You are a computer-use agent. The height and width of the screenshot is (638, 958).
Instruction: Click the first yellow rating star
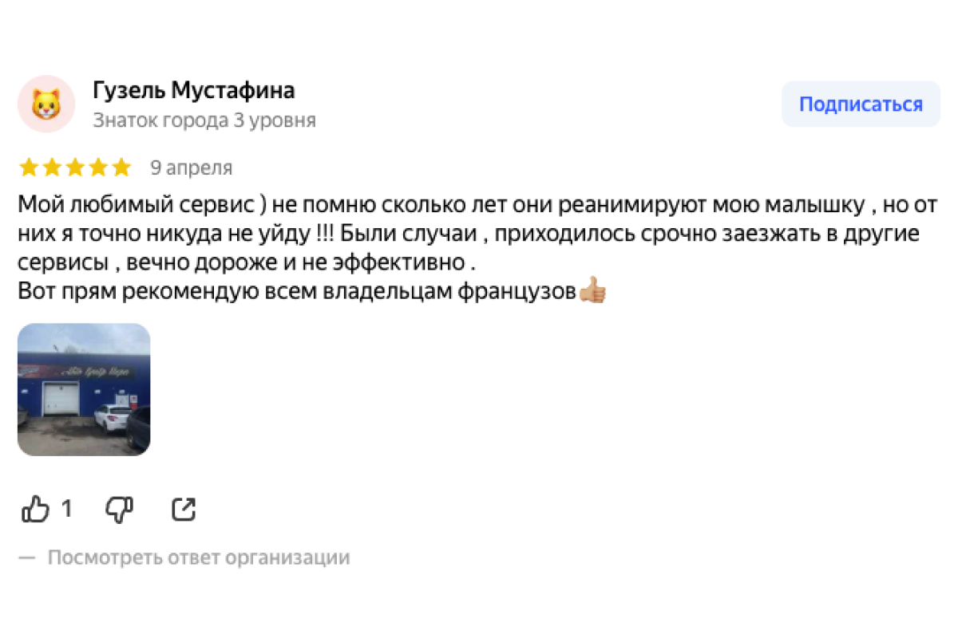[29, 167]
